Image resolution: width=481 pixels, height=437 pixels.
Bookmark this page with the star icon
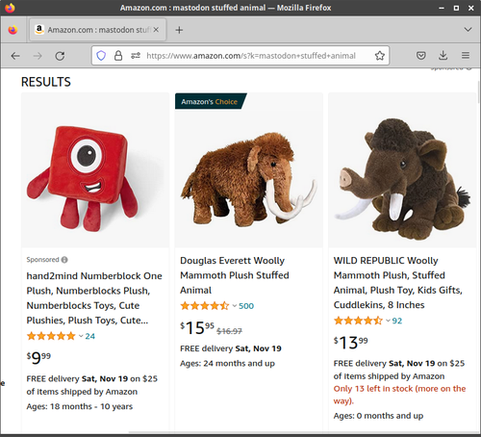pyautogui.click(x=380, y=56)
